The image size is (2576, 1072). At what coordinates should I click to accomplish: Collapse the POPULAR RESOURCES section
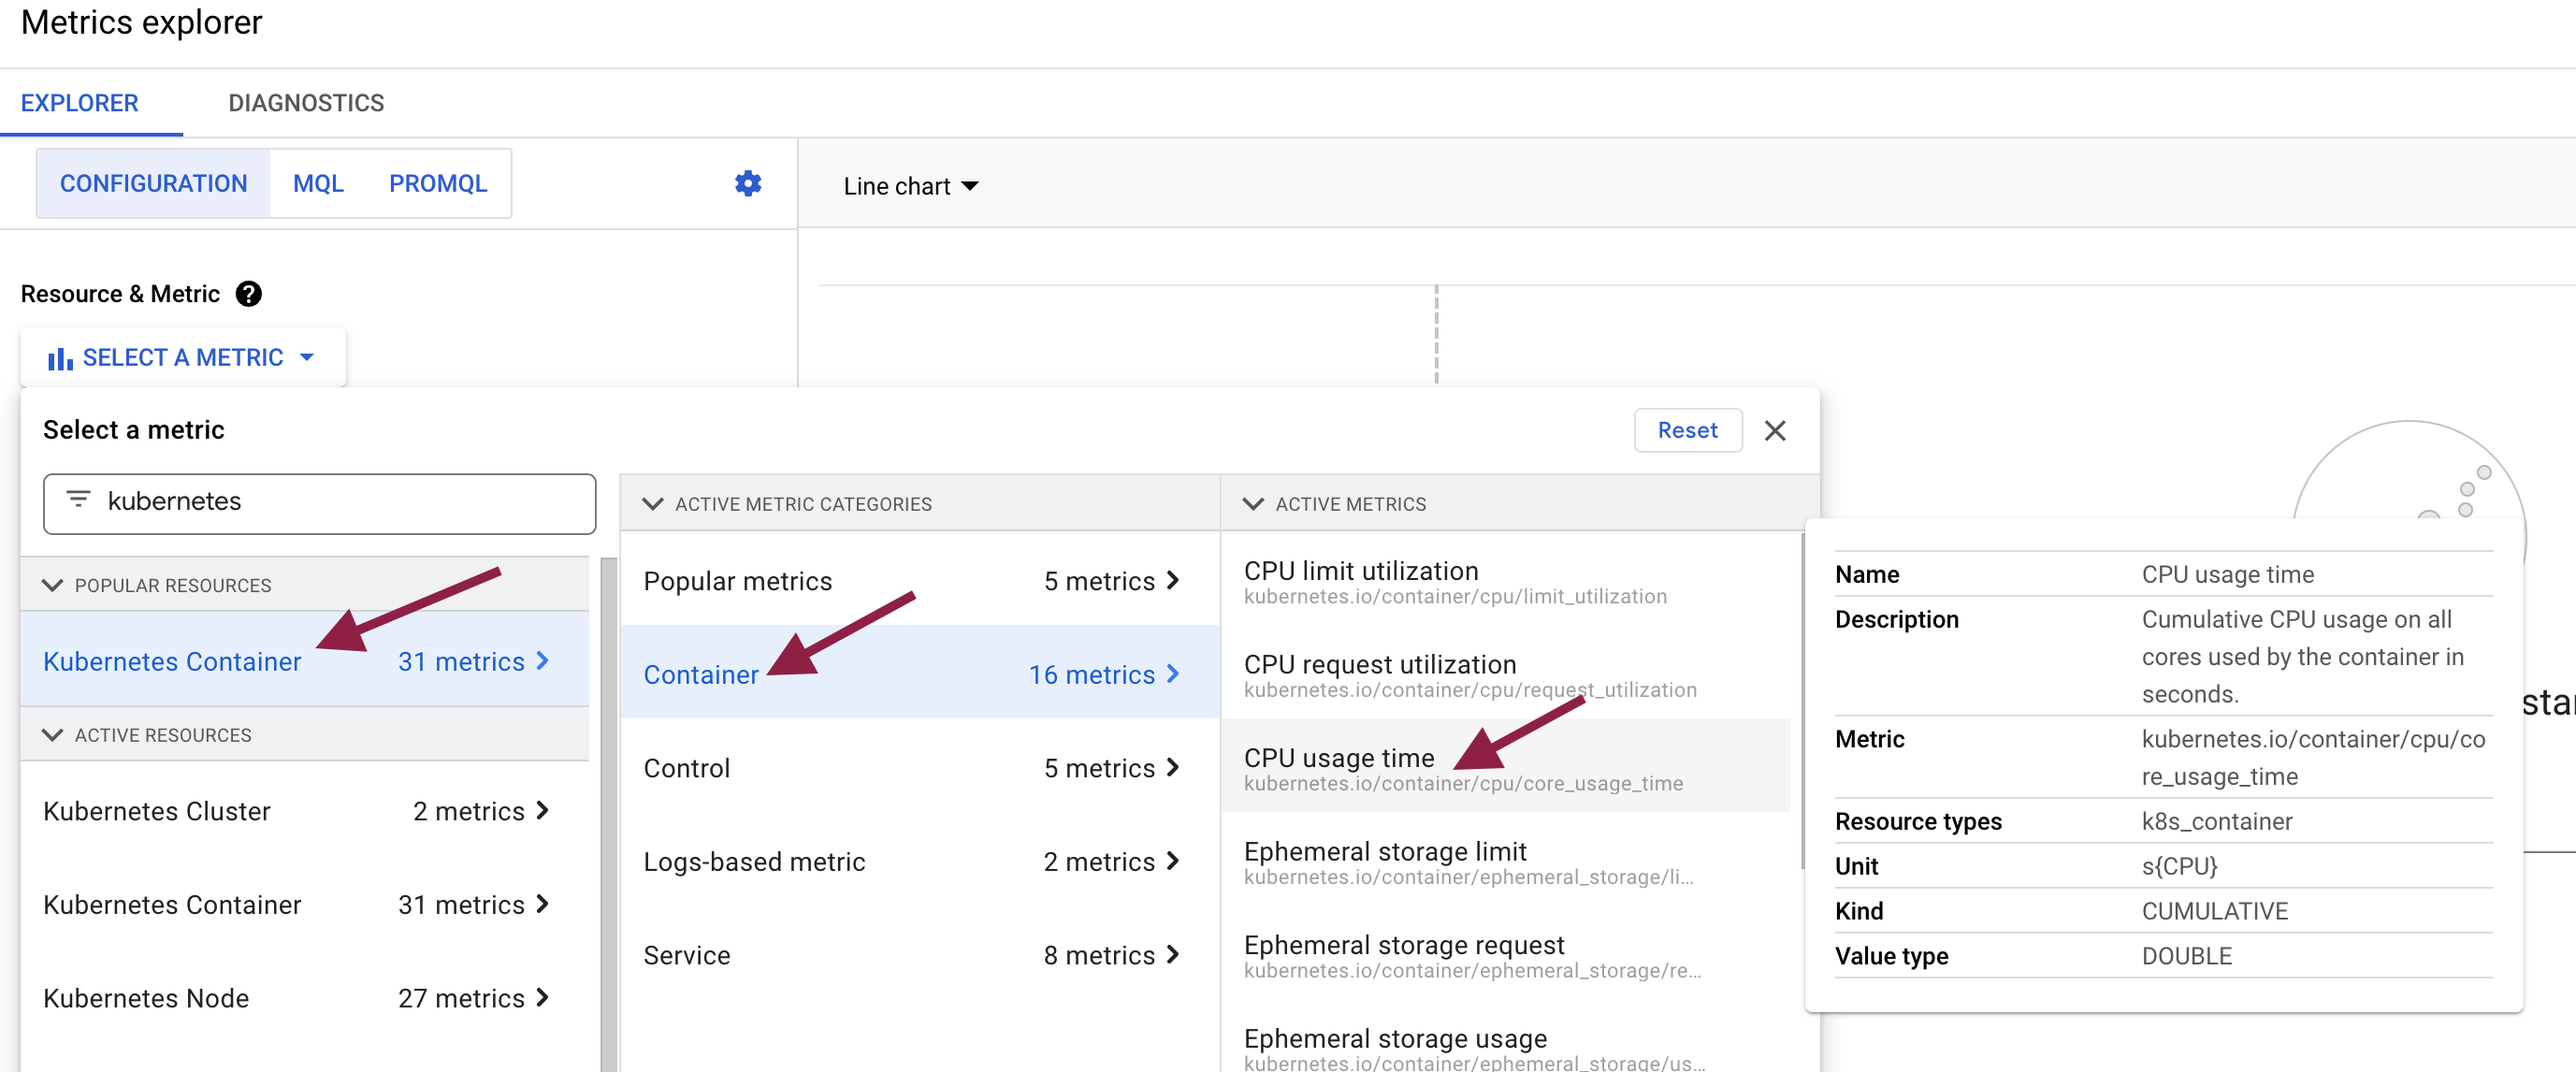[53, 585]
